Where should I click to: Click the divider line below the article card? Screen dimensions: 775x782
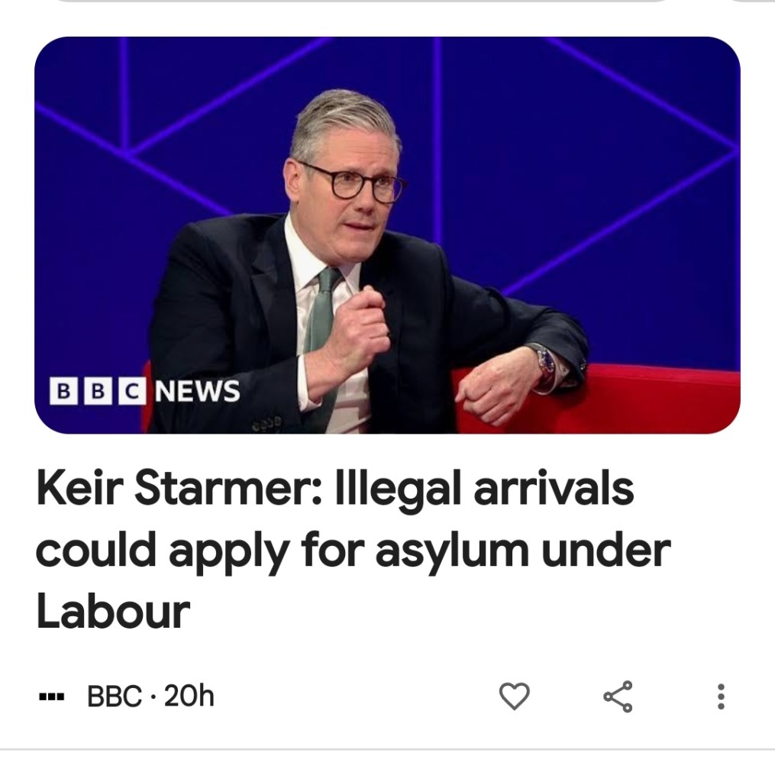[x=388, y=750]
